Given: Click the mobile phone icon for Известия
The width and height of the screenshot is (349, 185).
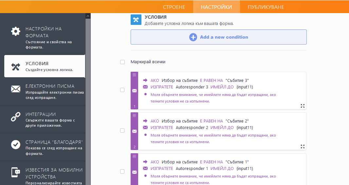Looking at the screenshot, I should click(x=15, y=173).
